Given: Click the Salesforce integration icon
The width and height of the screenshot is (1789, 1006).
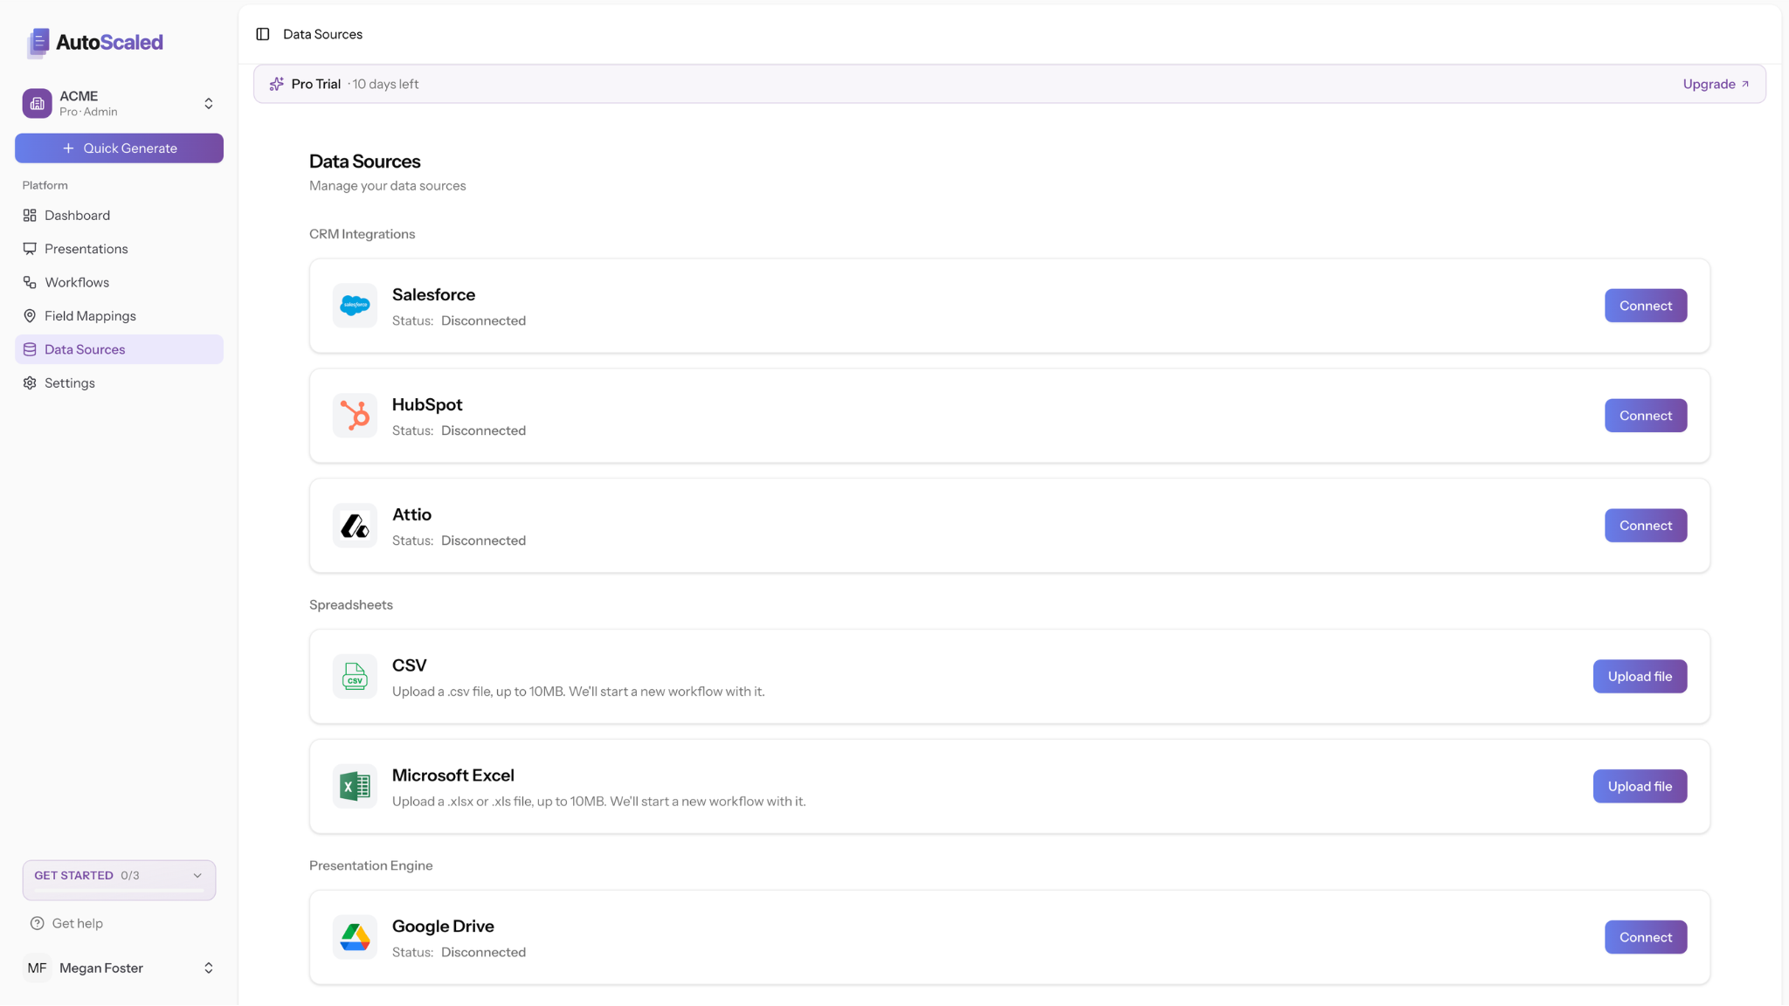Looking at the screenshot, I should pos(355,306).
